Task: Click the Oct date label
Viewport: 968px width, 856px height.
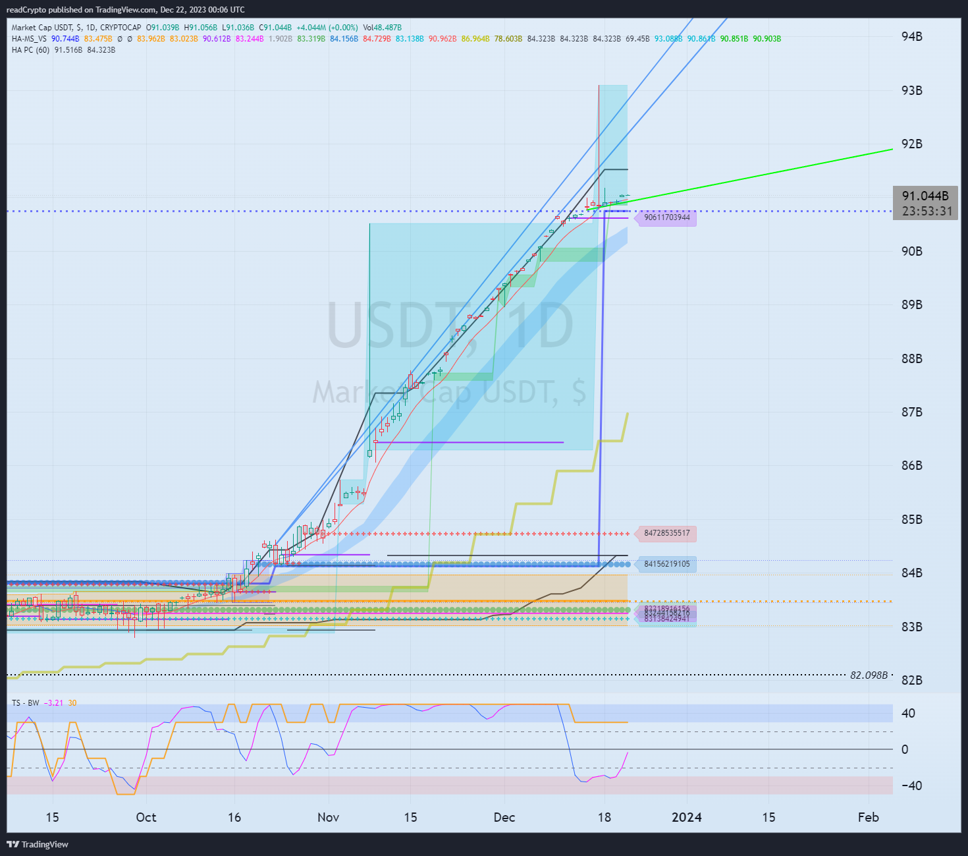Action: (x=146, y=817)
